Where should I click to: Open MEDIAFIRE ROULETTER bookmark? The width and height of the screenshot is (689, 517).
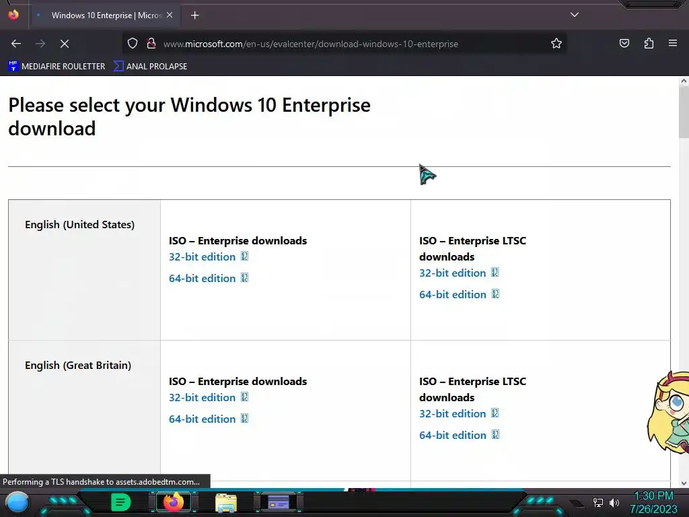tap(57, 67)
